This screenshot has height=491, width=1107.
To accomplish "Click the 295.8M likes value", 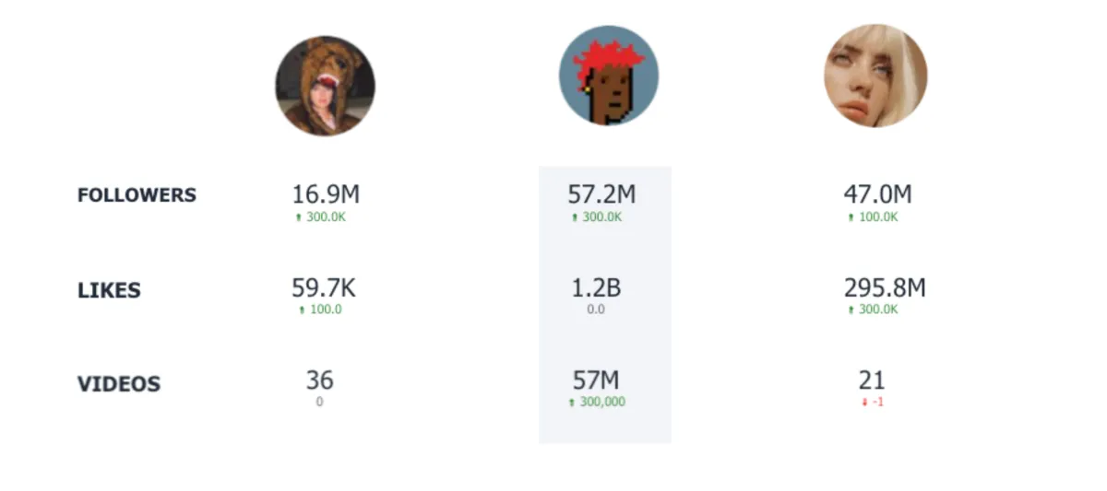I will tap(884, 288).
